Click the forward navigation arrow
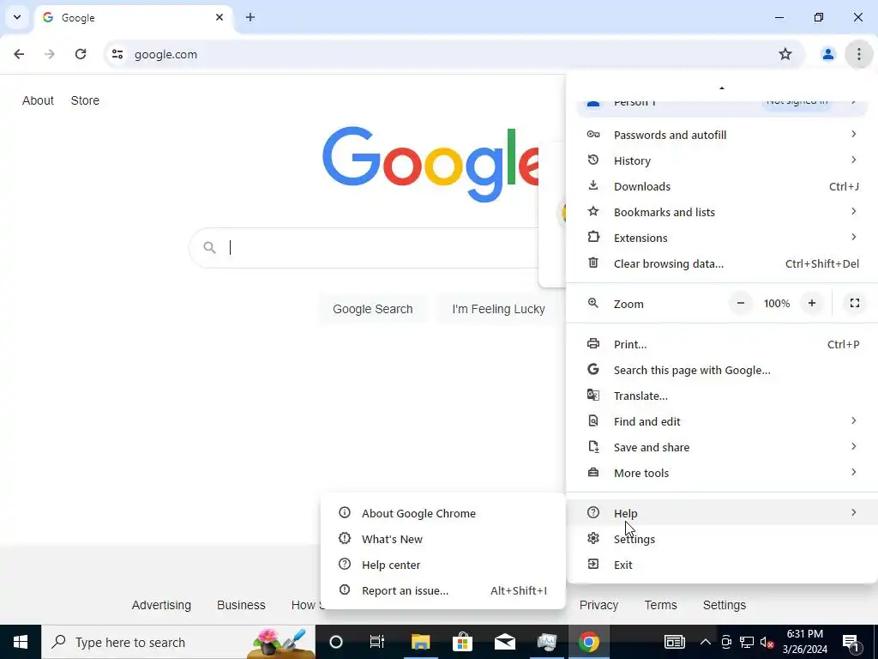This screenshot has width=878, height=659. point(50,54)
